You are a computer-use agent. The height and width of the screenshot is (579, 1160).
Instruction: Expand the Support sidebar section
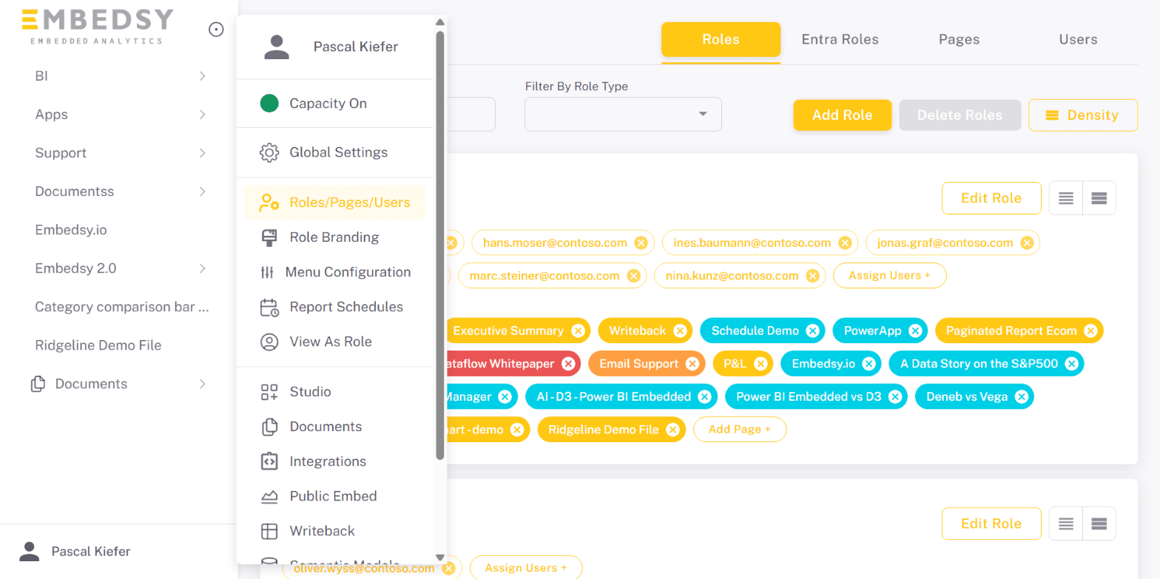pyautogui.click(x=202, y=153)
